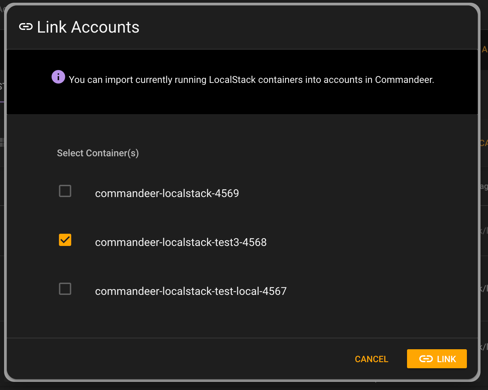The image size is (488, 390).
Task: Click the orange LINK button
Action: tap(437, 359)
